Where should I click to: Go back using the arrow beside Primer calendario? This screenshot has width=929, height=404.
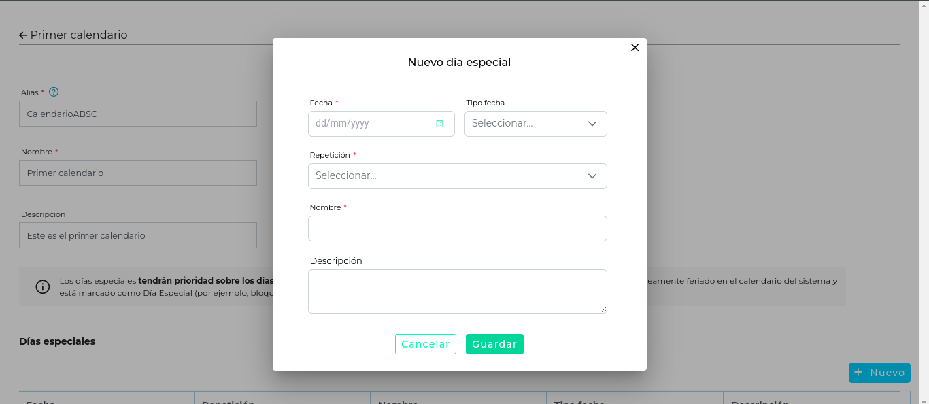[x=23, y=35]
